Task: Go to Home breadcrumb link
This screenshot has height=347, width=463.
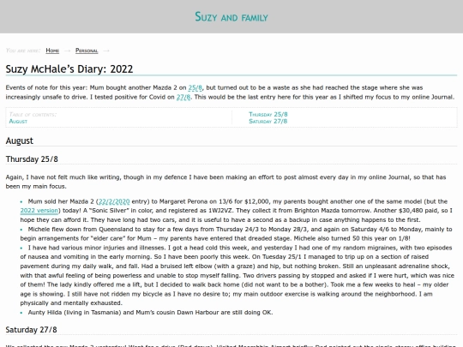Action: coord(52,51)
